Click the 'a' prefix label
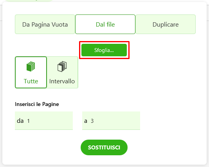This screenshot has width=209, height=167. coord(86,121)
